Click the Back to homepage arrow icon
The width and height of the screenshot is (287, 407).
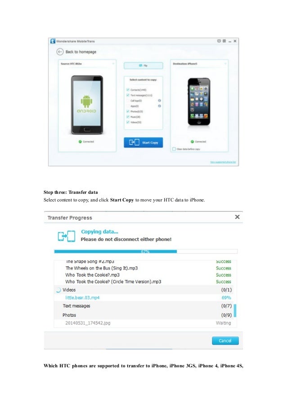[60, 52]
